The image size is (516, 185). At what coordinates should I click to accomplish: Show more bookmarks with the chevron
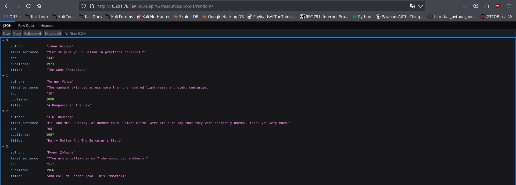tap(510, 17)
